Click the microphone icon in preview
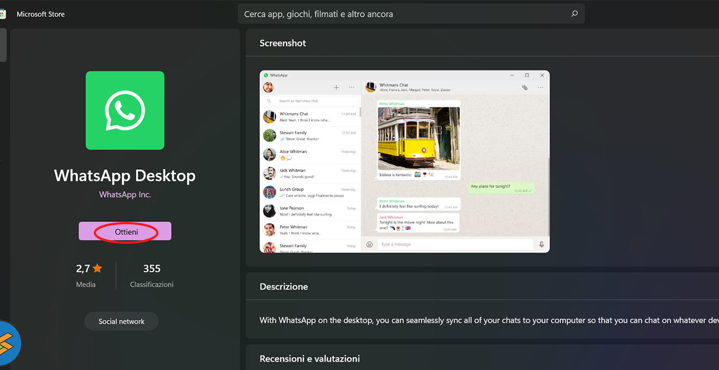 pyautogui.click(x=541, y=245)
